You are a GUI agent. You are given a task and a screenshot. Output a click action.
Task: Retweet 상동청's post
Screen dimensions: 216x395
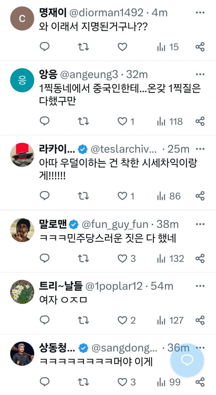(x=83, y=382)
